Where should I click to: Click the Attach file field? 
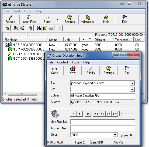pyautogui.click(x=103, y=102)
